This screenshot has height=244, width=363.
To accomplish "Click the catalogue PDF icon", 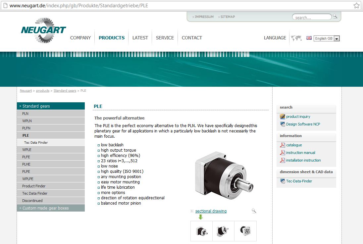I will [283, 145].
